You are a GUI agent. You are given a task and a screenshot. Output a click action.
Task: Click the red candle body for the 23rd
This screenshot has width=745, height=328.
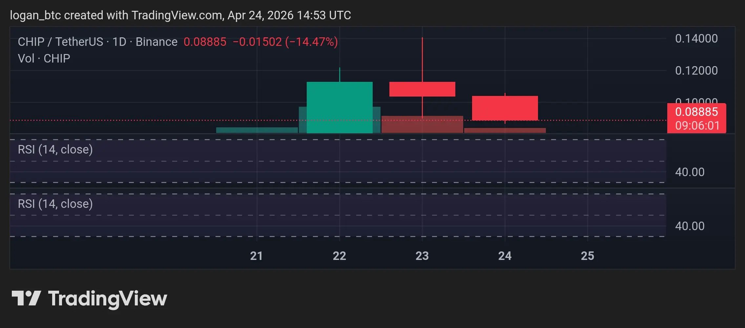422,89
